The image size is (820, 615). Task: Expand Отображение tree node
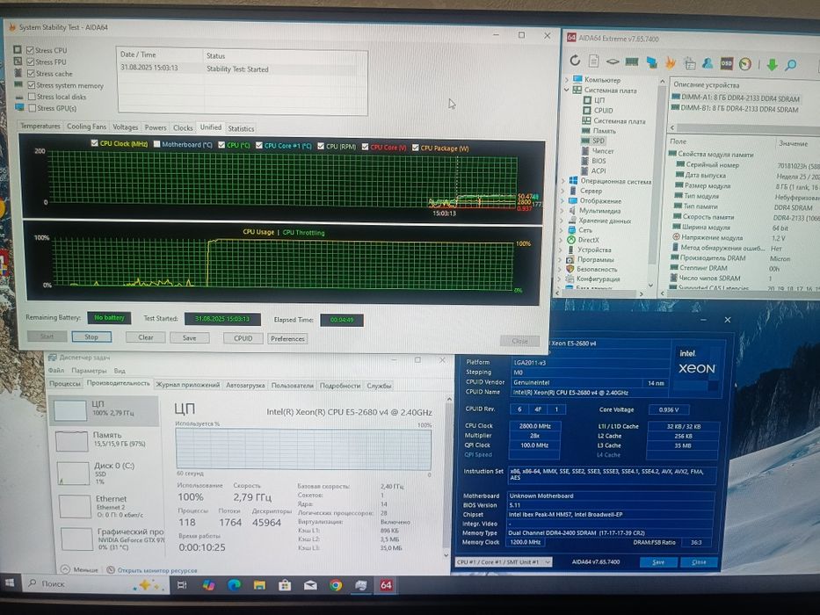(563, 200)
